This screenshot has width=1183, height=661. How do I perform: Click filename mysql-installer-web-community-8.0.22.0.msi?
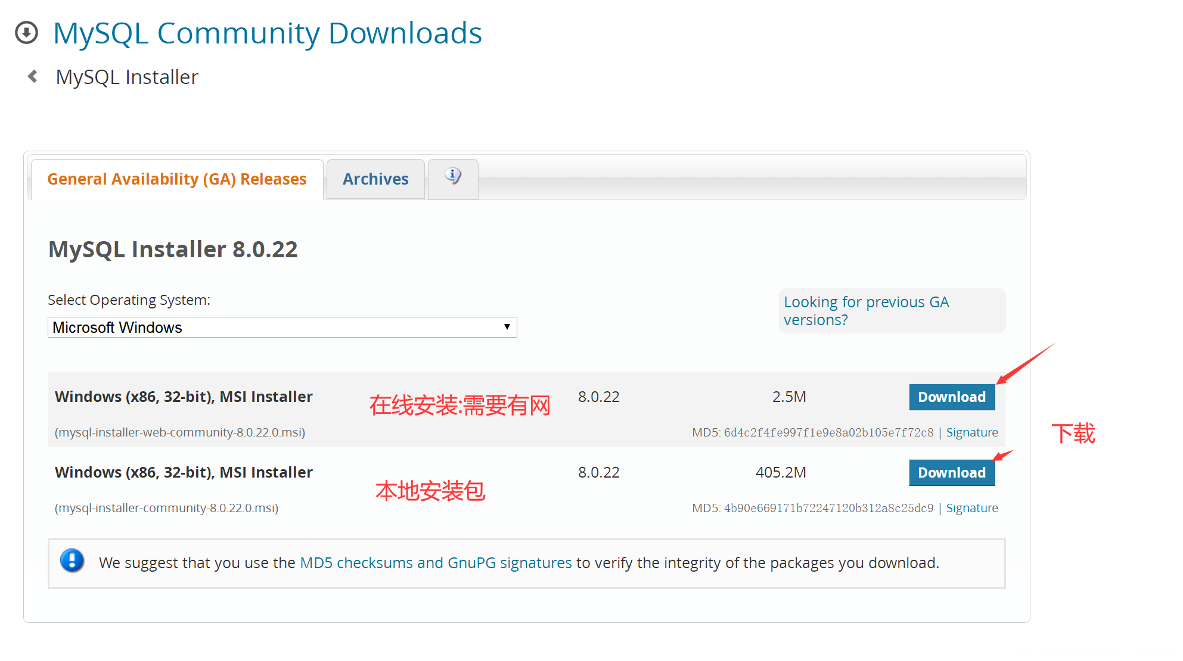coord(180,432)
